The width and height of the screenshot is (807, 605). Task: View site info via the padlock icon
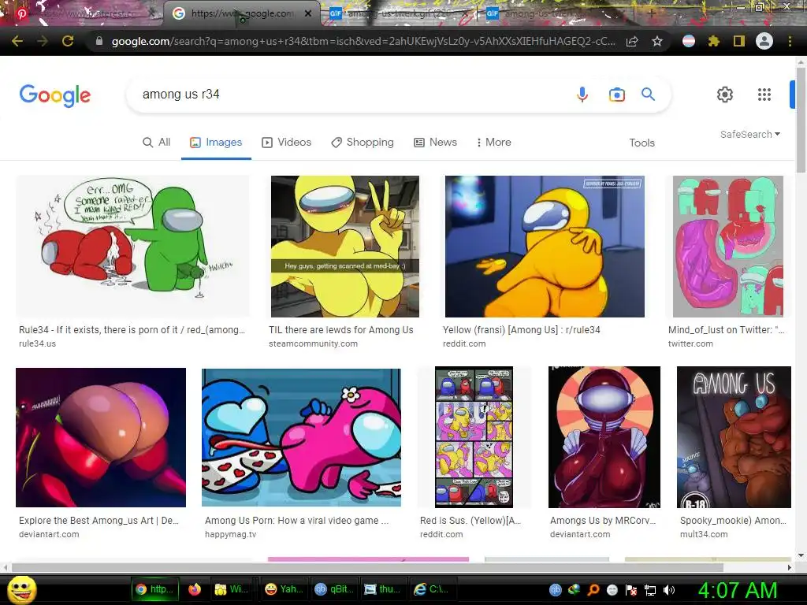pyautogui.click(x=99, y=41)
